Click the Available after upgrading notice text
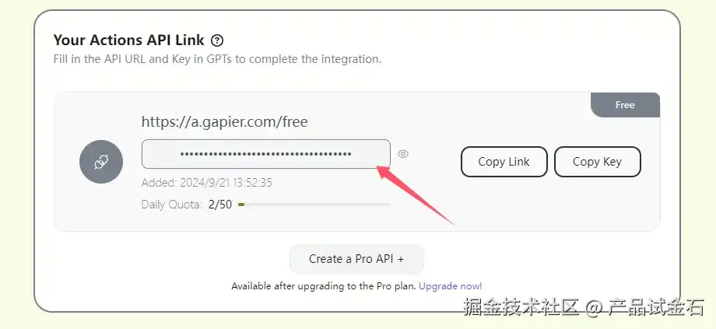Image resolution: width=716 pixels, height=329 pixels. pos(324,286)
